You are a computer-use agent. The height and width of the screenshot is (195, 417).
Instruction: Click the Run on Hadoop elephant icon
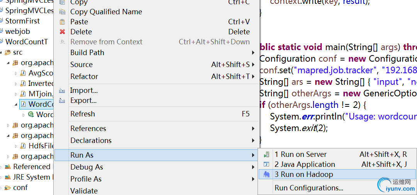[x=266, y=175]
